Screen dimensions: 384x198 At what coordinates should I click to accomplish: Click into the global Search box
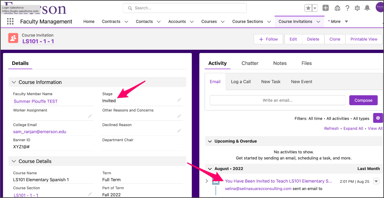185,8
